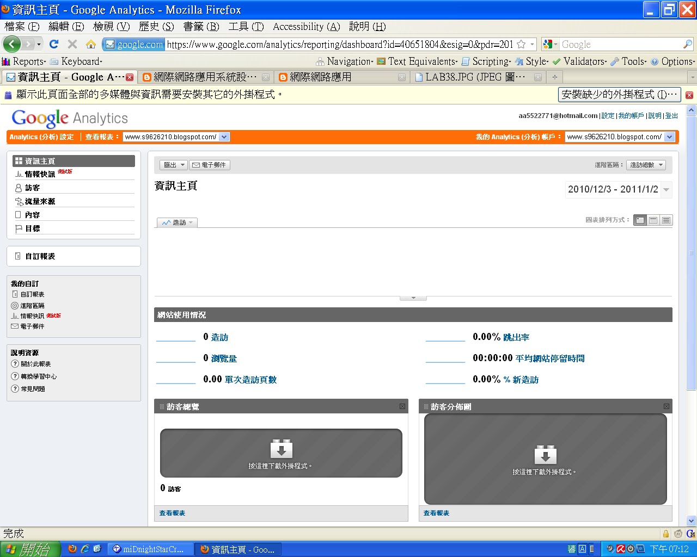
Task: Download plugin icon in 訪客分佈圖 panel
Action: tap(545, 455)
